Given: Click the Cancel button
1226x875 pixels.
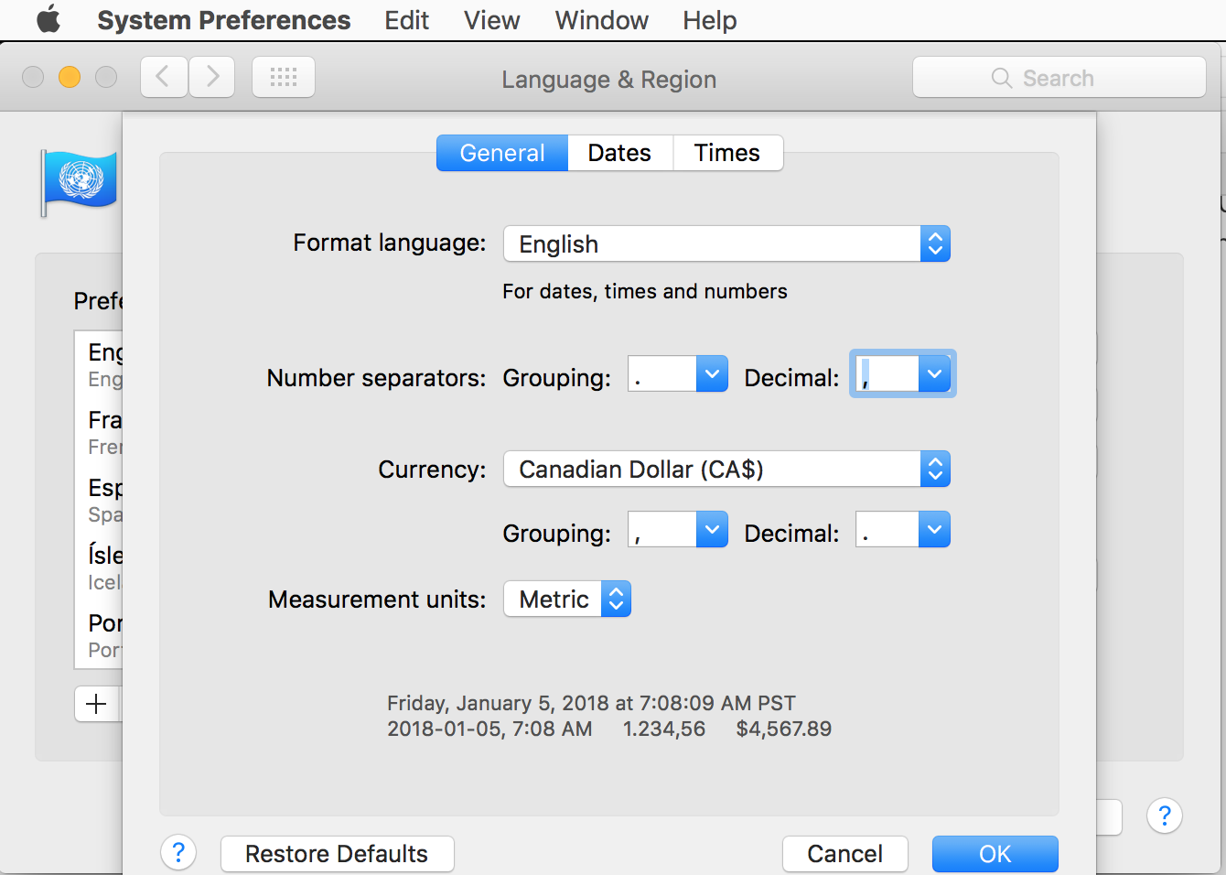Looking at the screenshot, I should click(845, 854).
